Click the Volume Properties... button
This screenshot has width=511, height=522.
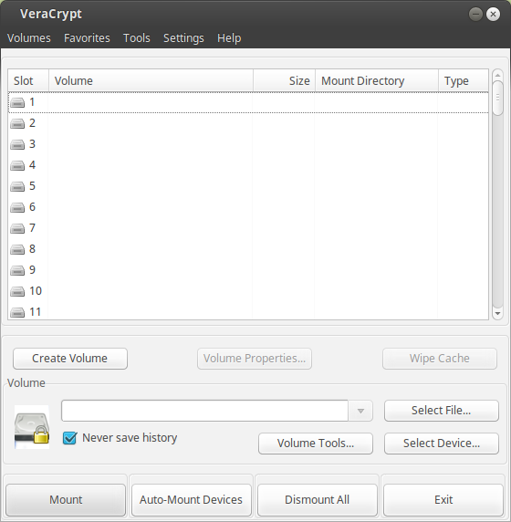point(255,359)
